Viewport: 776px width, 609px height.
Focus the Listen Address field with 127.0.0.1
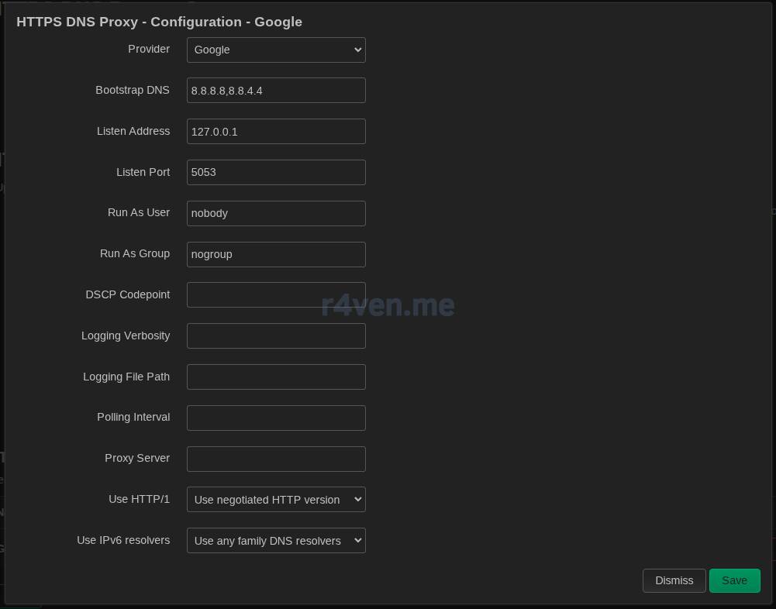pyautogui.click(x=275, y=132)
